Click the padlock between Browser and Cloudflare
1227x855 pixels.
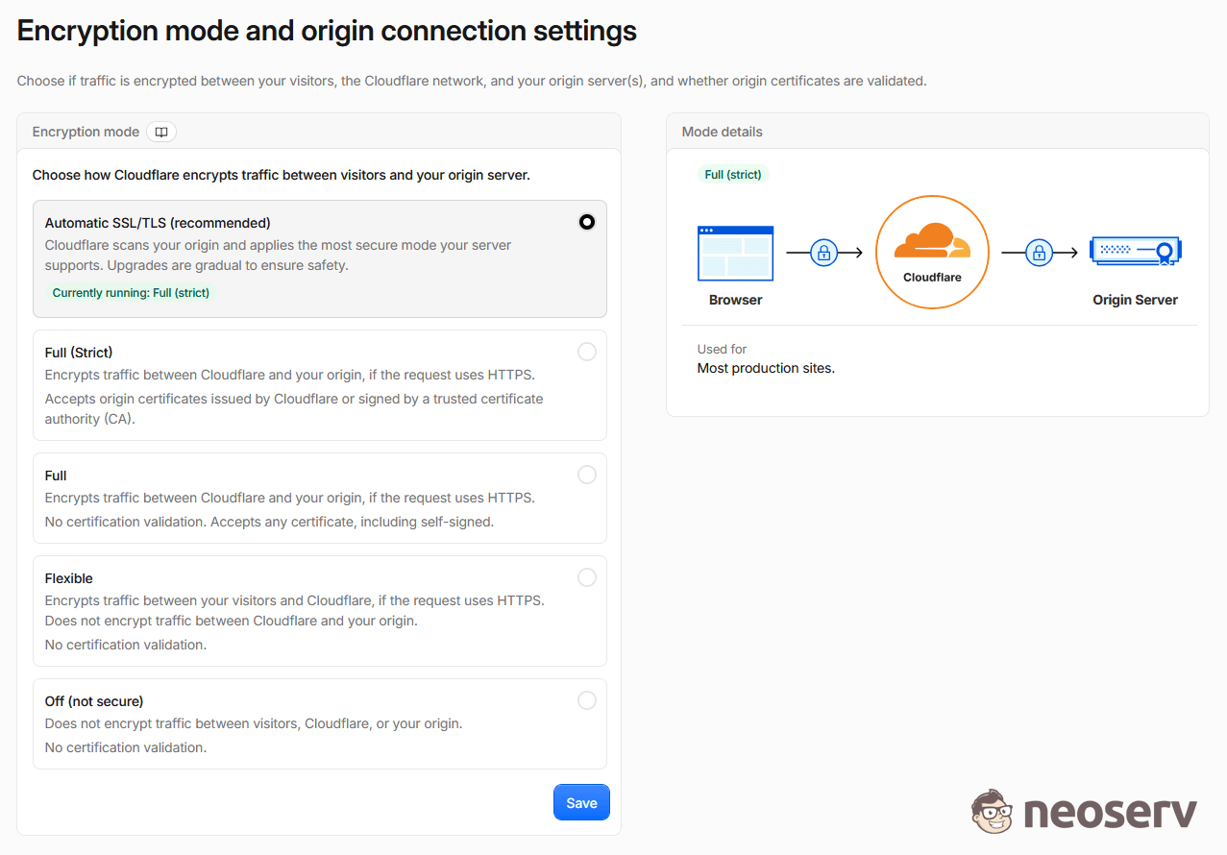coord(823,253)
